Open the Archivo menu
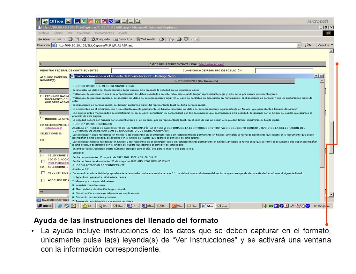The width and height of the screenshot is (356, 274). pyautogui.click(x=44, y=33)
